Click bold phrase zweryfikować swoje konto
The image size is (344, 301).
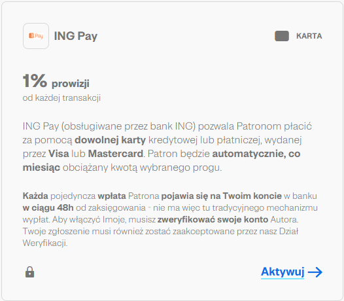click(213, 220)
